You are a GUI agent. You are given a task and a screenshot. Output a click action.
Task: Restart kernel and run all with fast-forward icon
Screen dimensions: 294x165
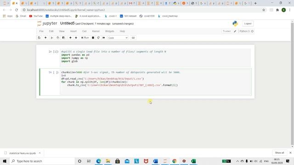click(104, 38)
